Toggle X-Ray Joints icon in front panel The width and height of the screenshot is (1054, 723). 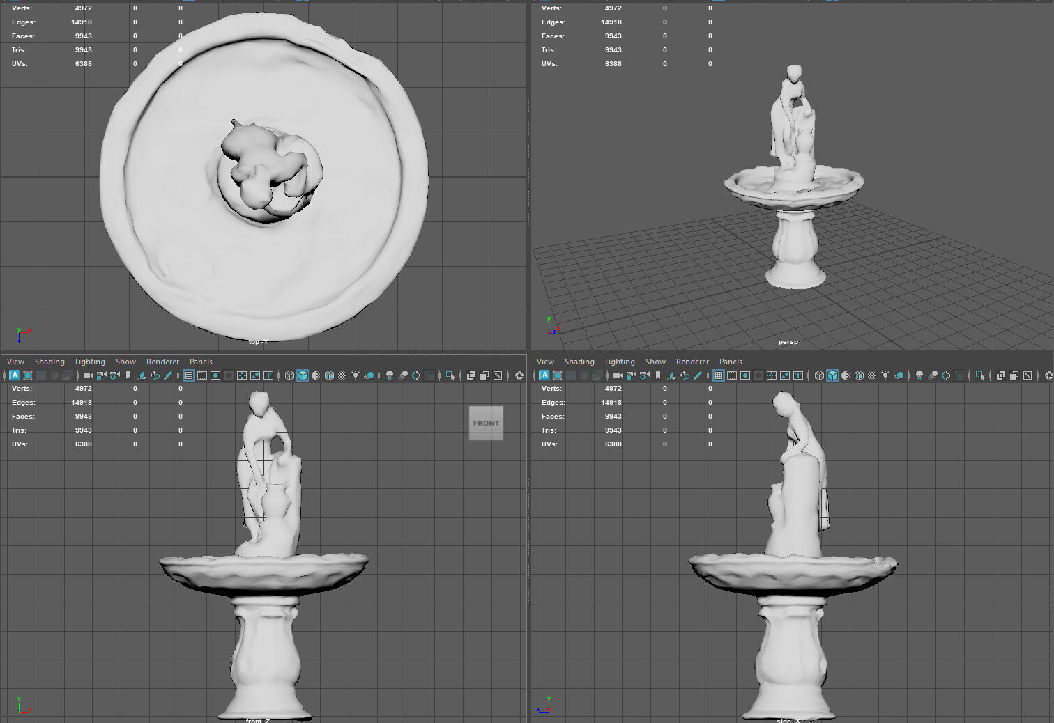click(498, 375)
